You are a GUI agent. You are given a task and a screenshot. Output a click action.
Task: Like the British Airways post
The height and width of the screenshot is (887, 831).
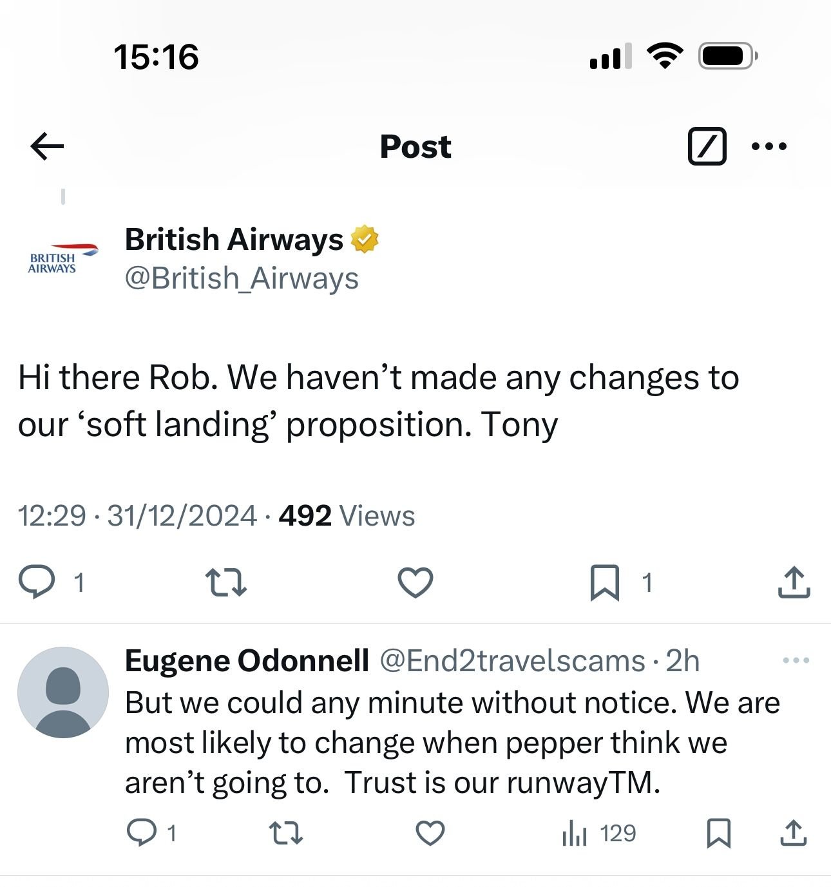click(x=415, y=582)
